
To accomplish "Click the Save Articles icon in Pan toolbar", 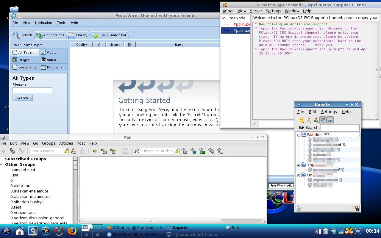I will [x=125, y=151].
